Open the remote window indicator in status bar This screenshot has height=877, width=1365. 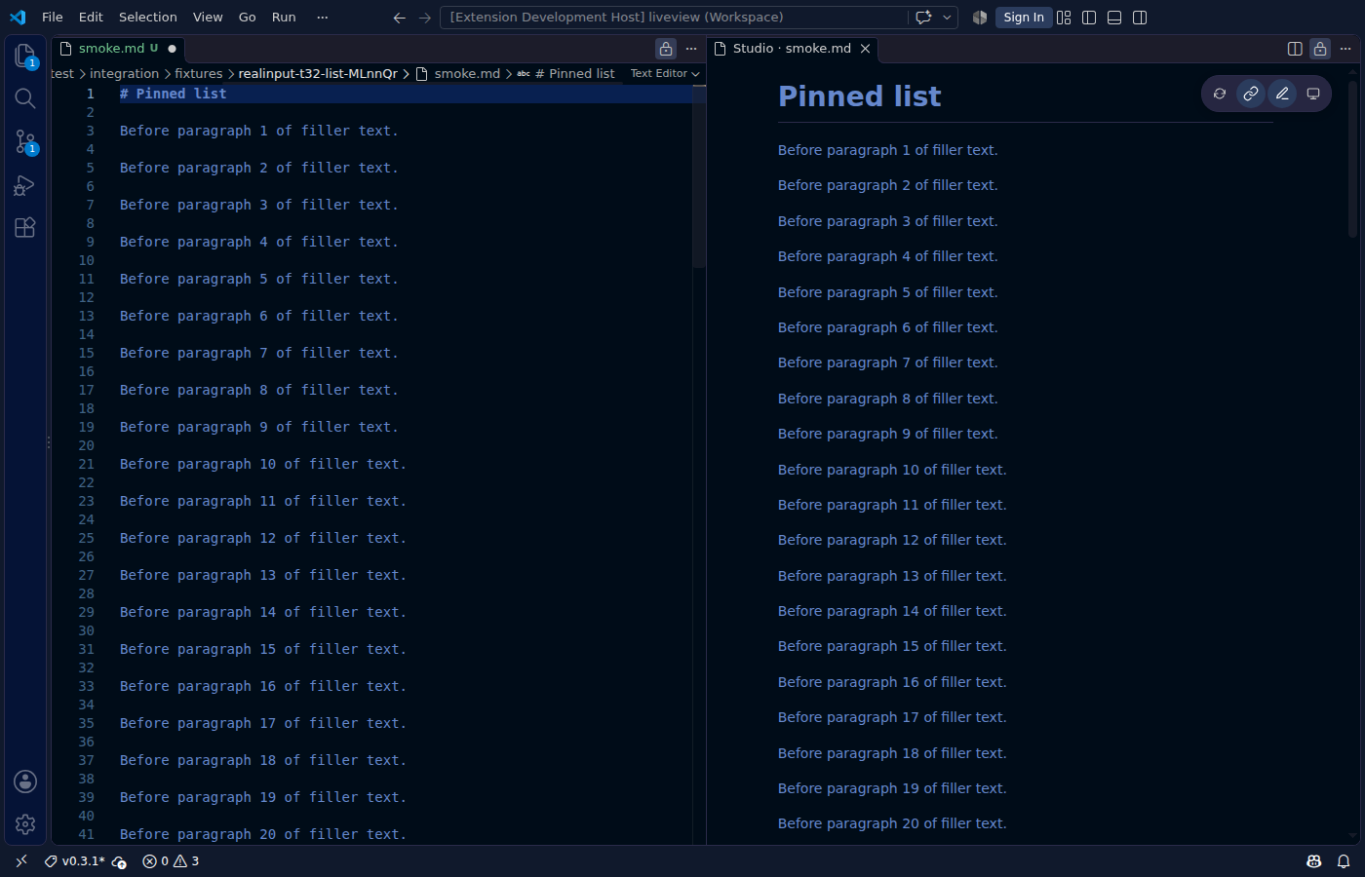pos(21,861)
